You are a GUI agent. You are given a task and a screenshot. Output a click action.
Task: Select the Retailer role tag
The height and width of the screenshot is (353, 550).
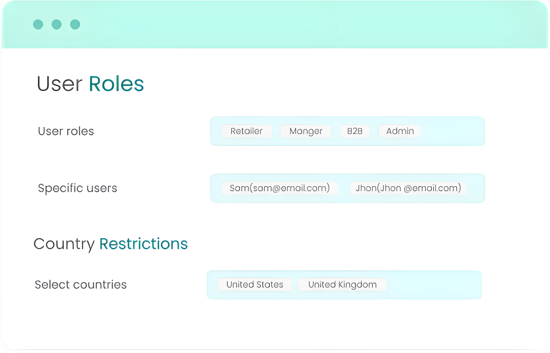click(x=247, y=131)
